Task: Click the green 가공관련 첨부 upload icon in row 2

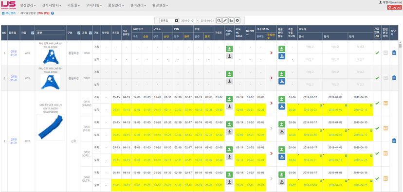Action: pos(282,74)
